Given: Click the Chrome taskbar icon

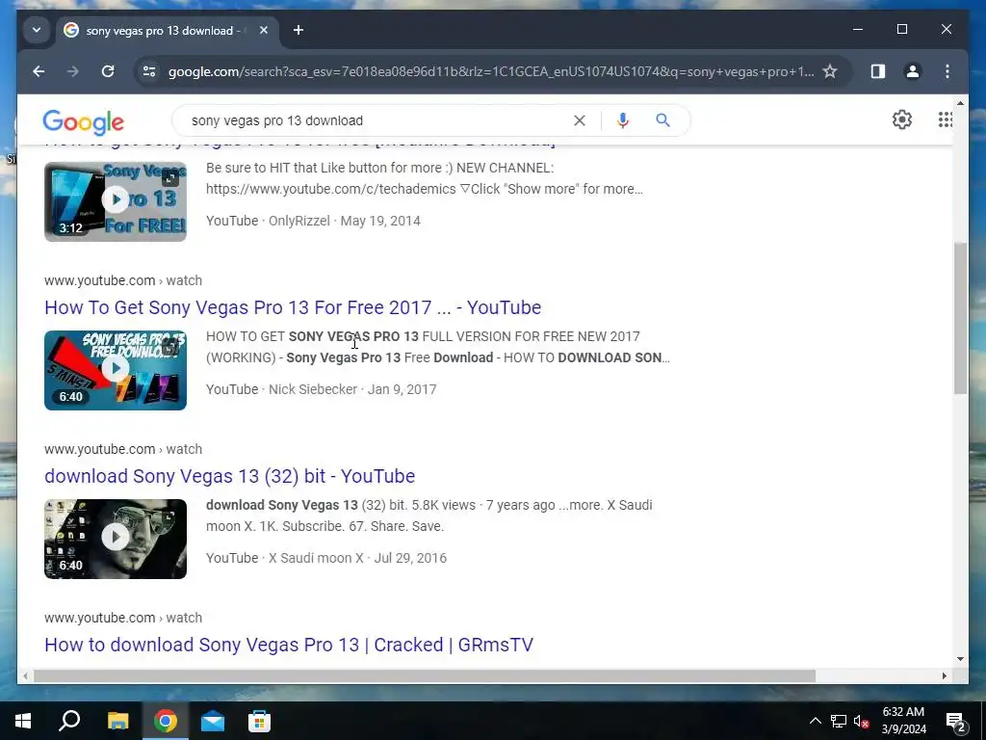Looking at the screenshot, I should click(x=166, y=721).
